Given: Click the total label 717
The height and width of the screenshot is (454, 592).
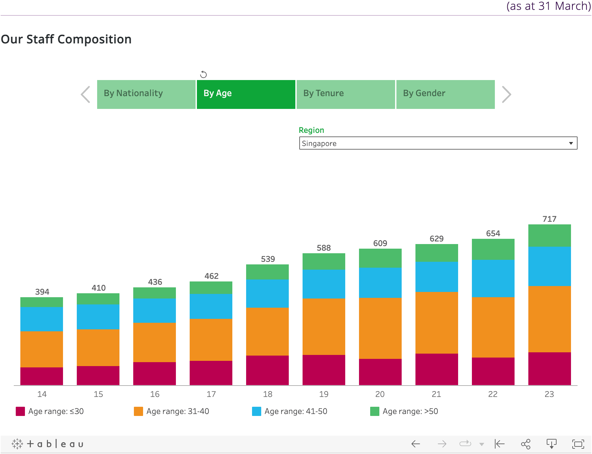Looking at the screenshot, I should coord(550,219).
